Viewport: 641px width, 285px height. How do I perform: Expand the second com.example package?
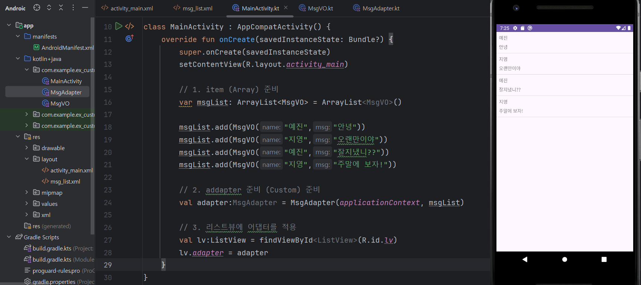26,114
